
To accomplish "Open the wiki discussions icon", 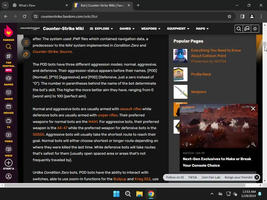I will click(247, 29).
